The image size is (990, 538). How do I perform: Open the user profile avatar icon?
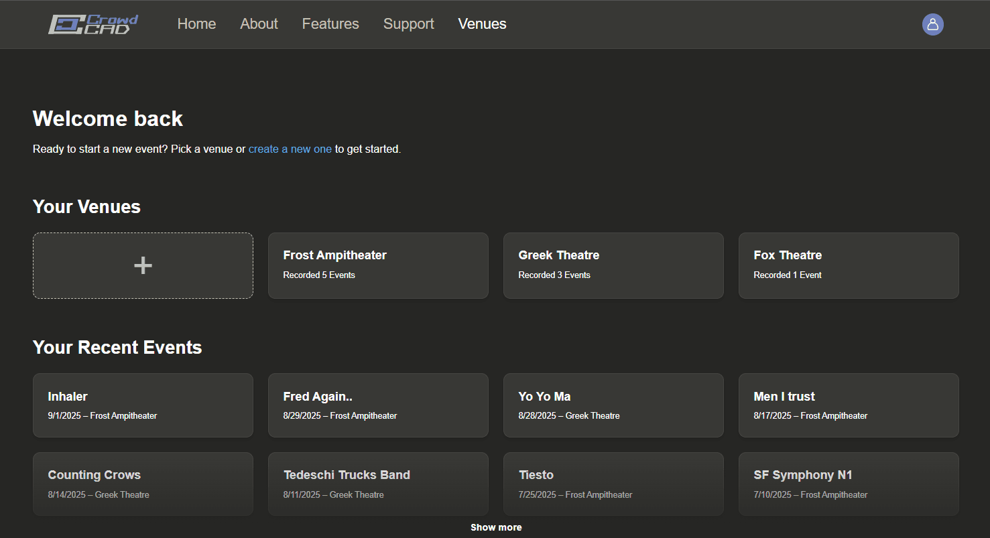932,24
